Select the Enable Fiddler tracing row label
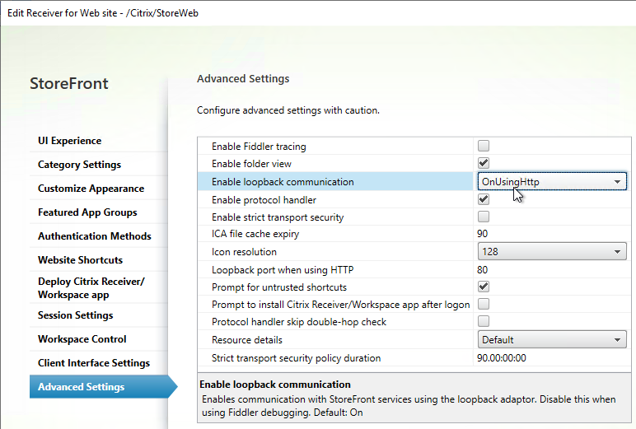Viewport: 636px width, 429px height. click(259, 147)
